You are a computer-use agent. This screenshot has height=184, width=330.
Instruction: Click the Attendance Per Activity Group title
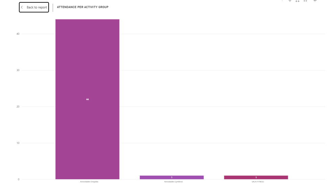pyautogui.click(x=83, y=7)
